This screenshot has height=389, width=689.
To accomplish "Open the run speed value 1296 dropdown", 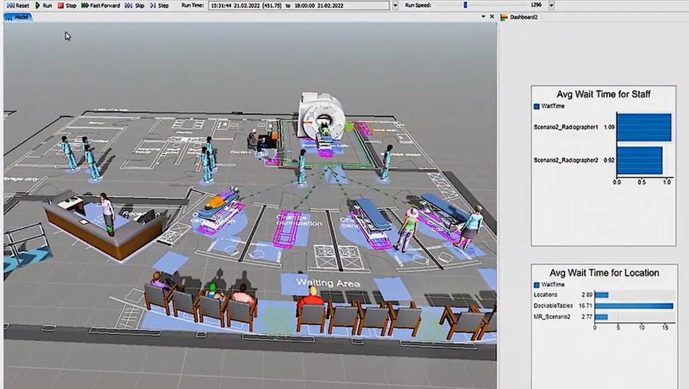I will coord(550,6).
